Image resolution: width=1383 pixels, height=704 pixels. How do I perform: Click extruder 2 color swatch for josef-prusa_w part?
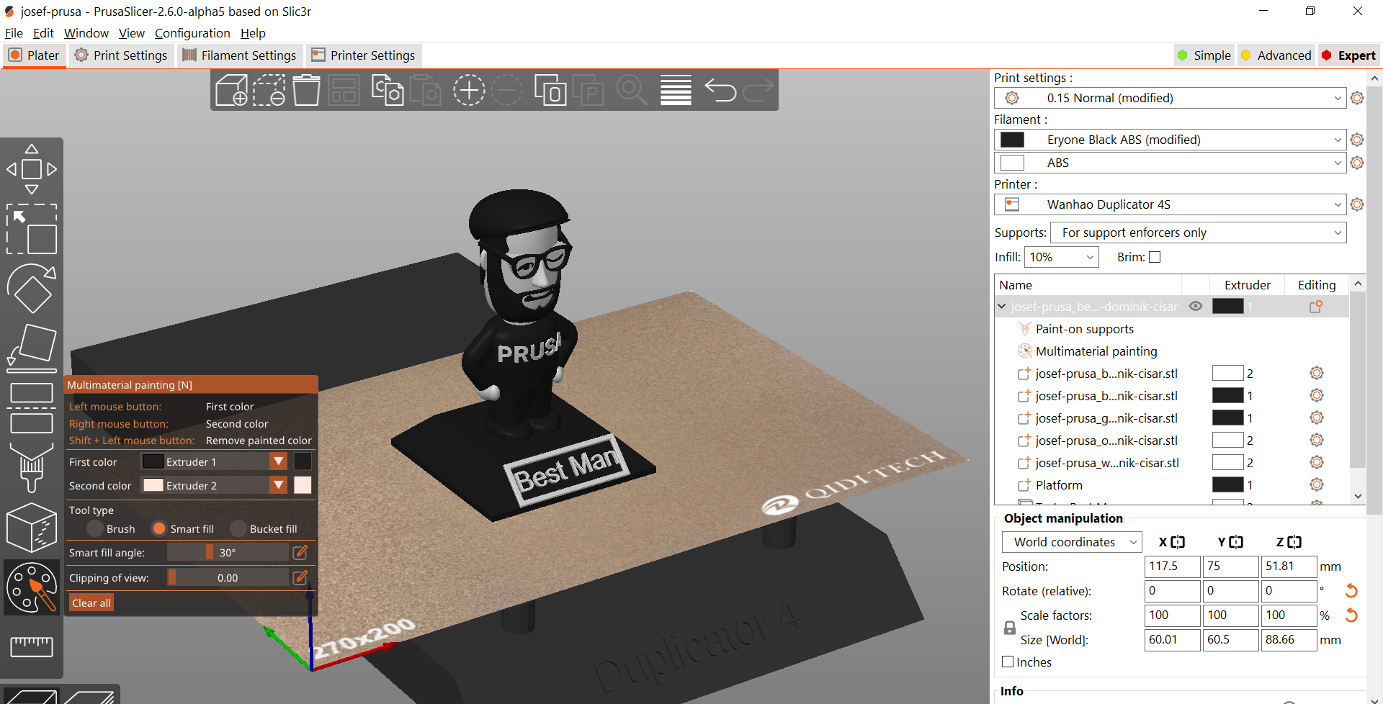[1227, 462]
